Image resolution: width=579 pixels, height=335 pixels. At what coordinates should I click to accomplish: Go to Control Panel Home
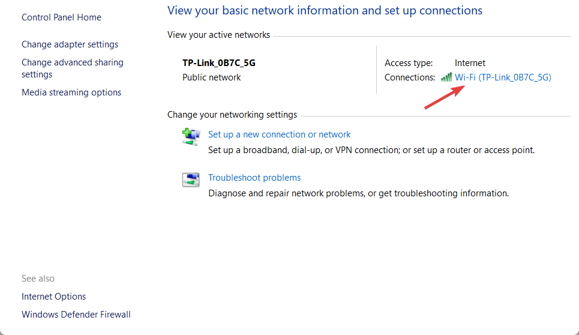[x=61, y=17]
